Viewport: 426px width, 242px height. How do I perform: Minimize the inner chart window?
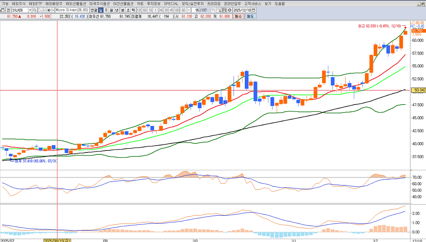pyautogui.click(x=418, y=4)
